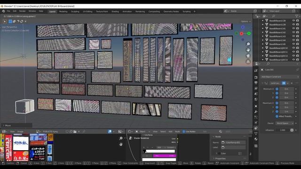Viewport: 301px width, 169px height.
Task: Hide BaseBillboard.138 in viewport
Action: pyautogui.click(x=293, y=21)
